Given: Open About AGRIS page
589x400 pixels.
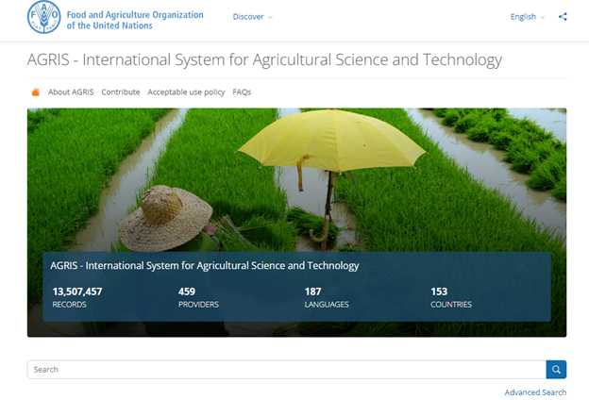Looking at the screenshot, I should [71, 92].
